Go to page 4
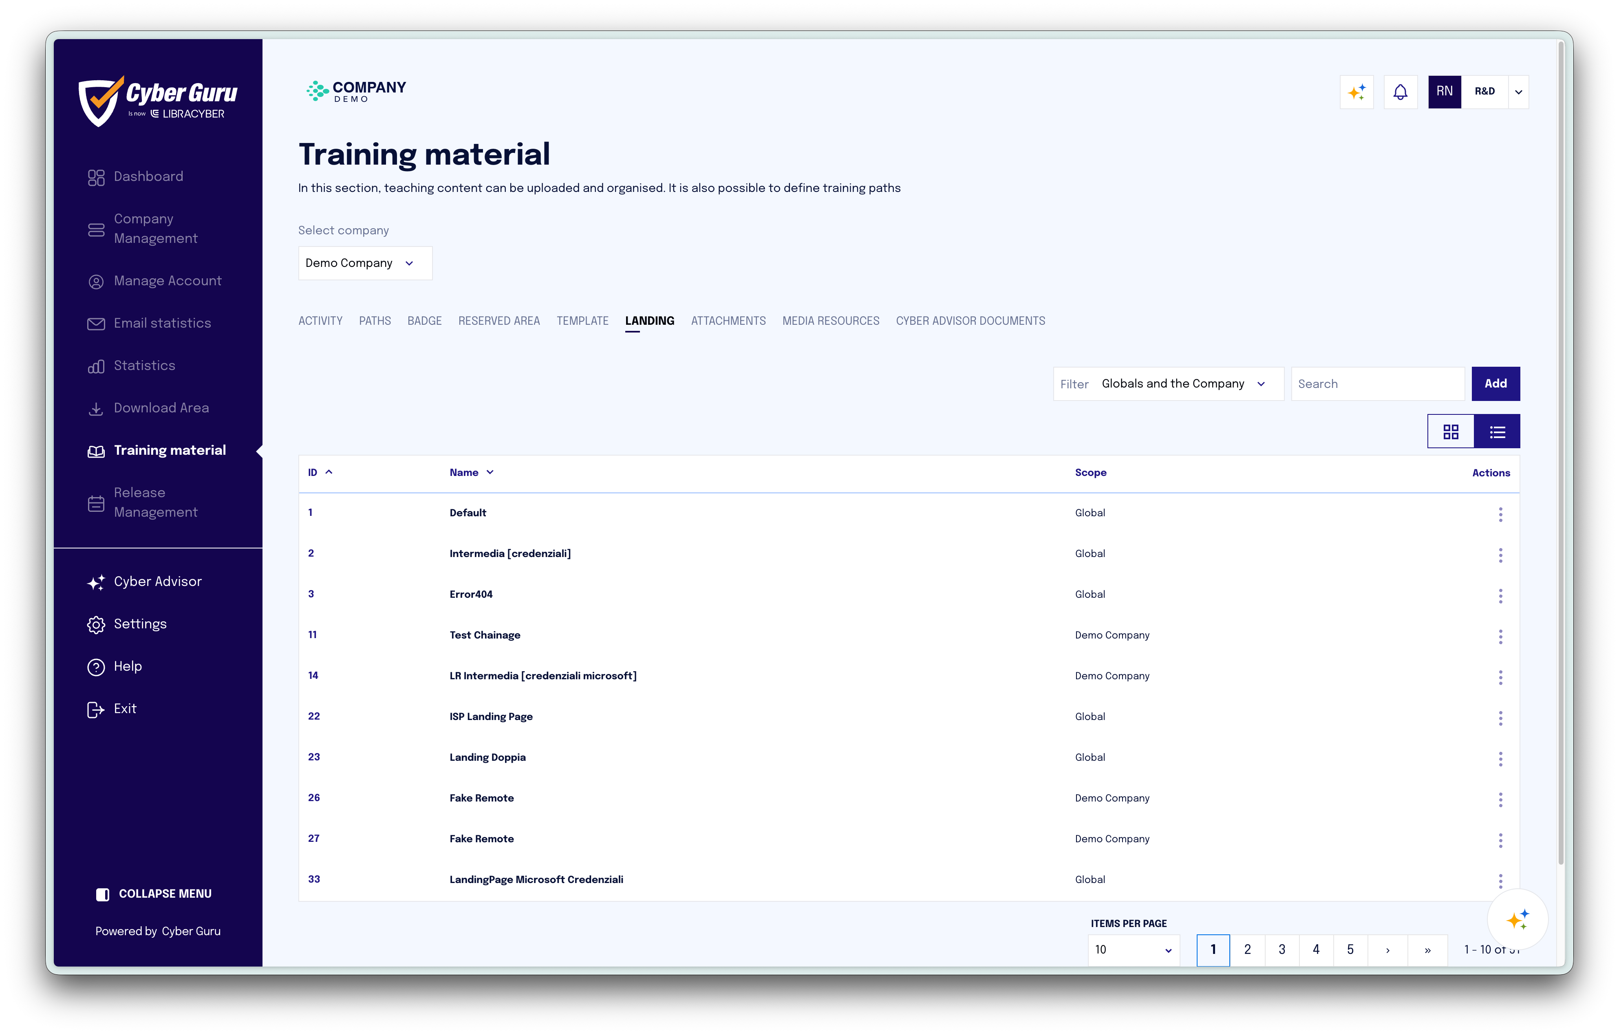Screen dimensions: 1619x1035 pyautogui.click(x=1316, y=950)
